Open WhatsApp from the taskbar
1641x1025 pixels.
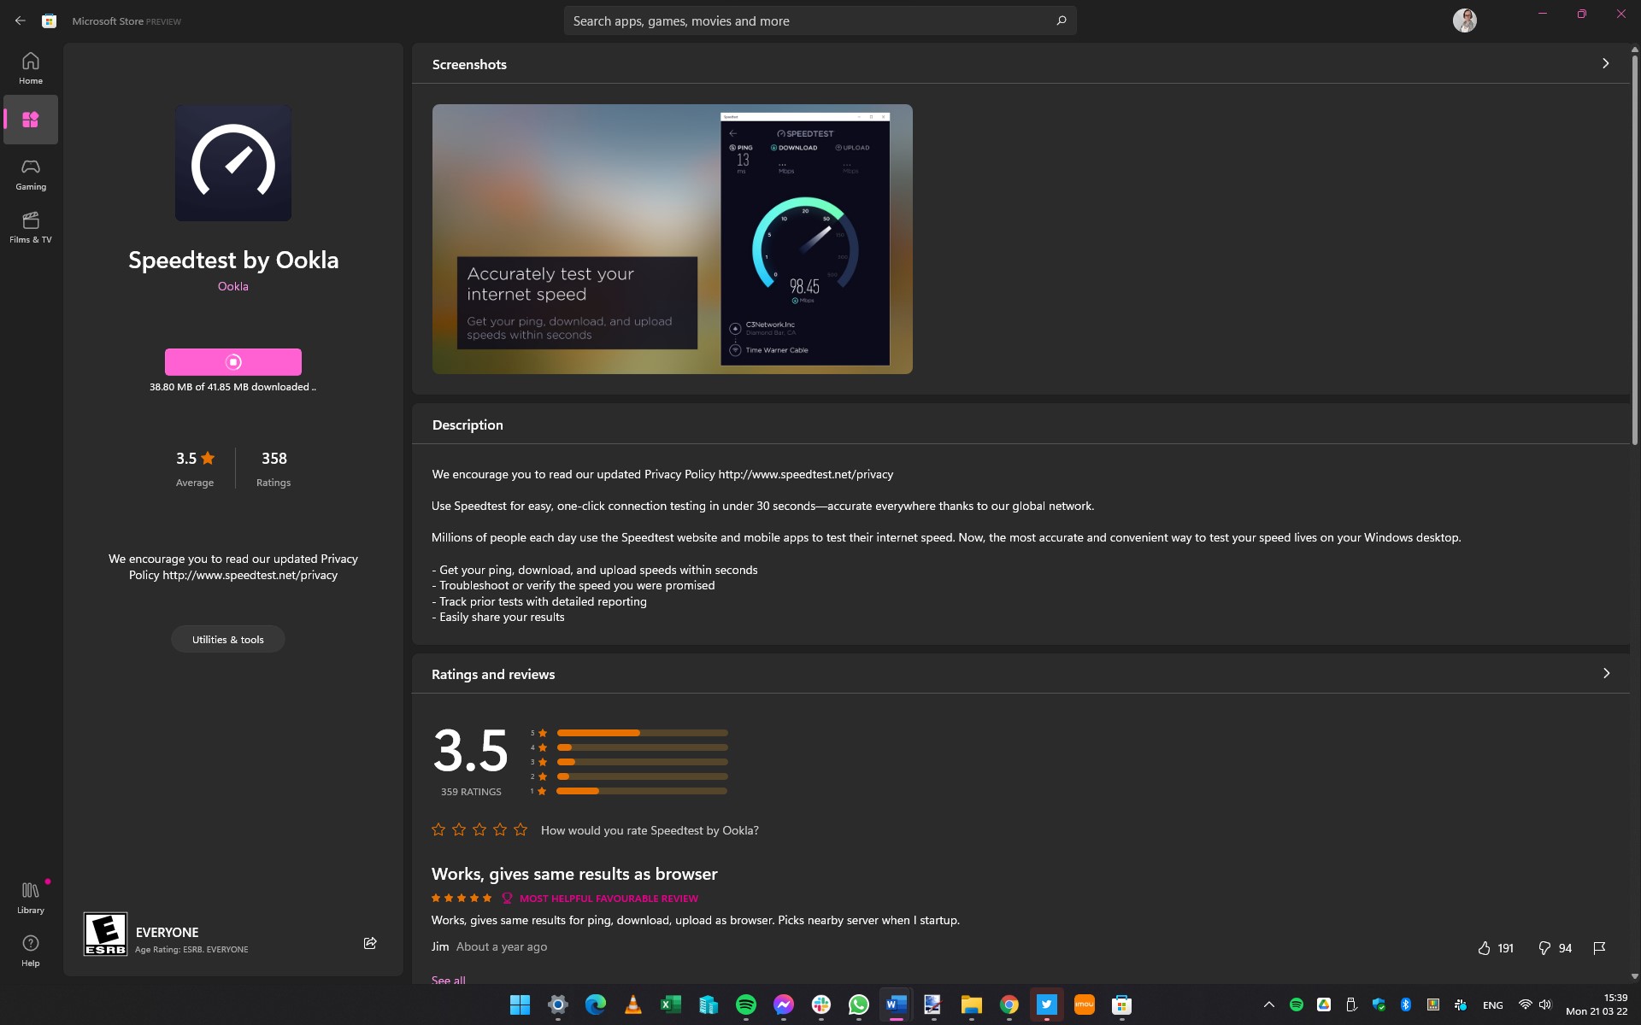(x=859, y=1005)
